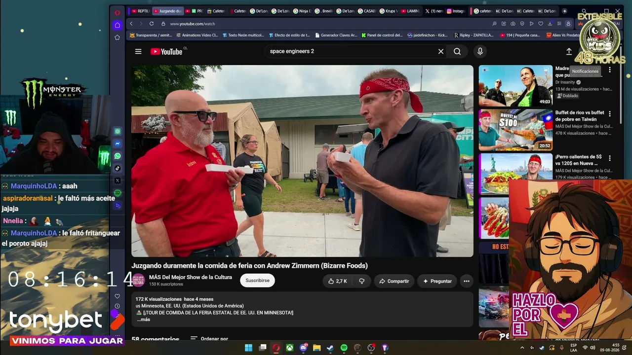632x355 pixels.
Task: Open the Windows Start menu
Action: [249, 348]
